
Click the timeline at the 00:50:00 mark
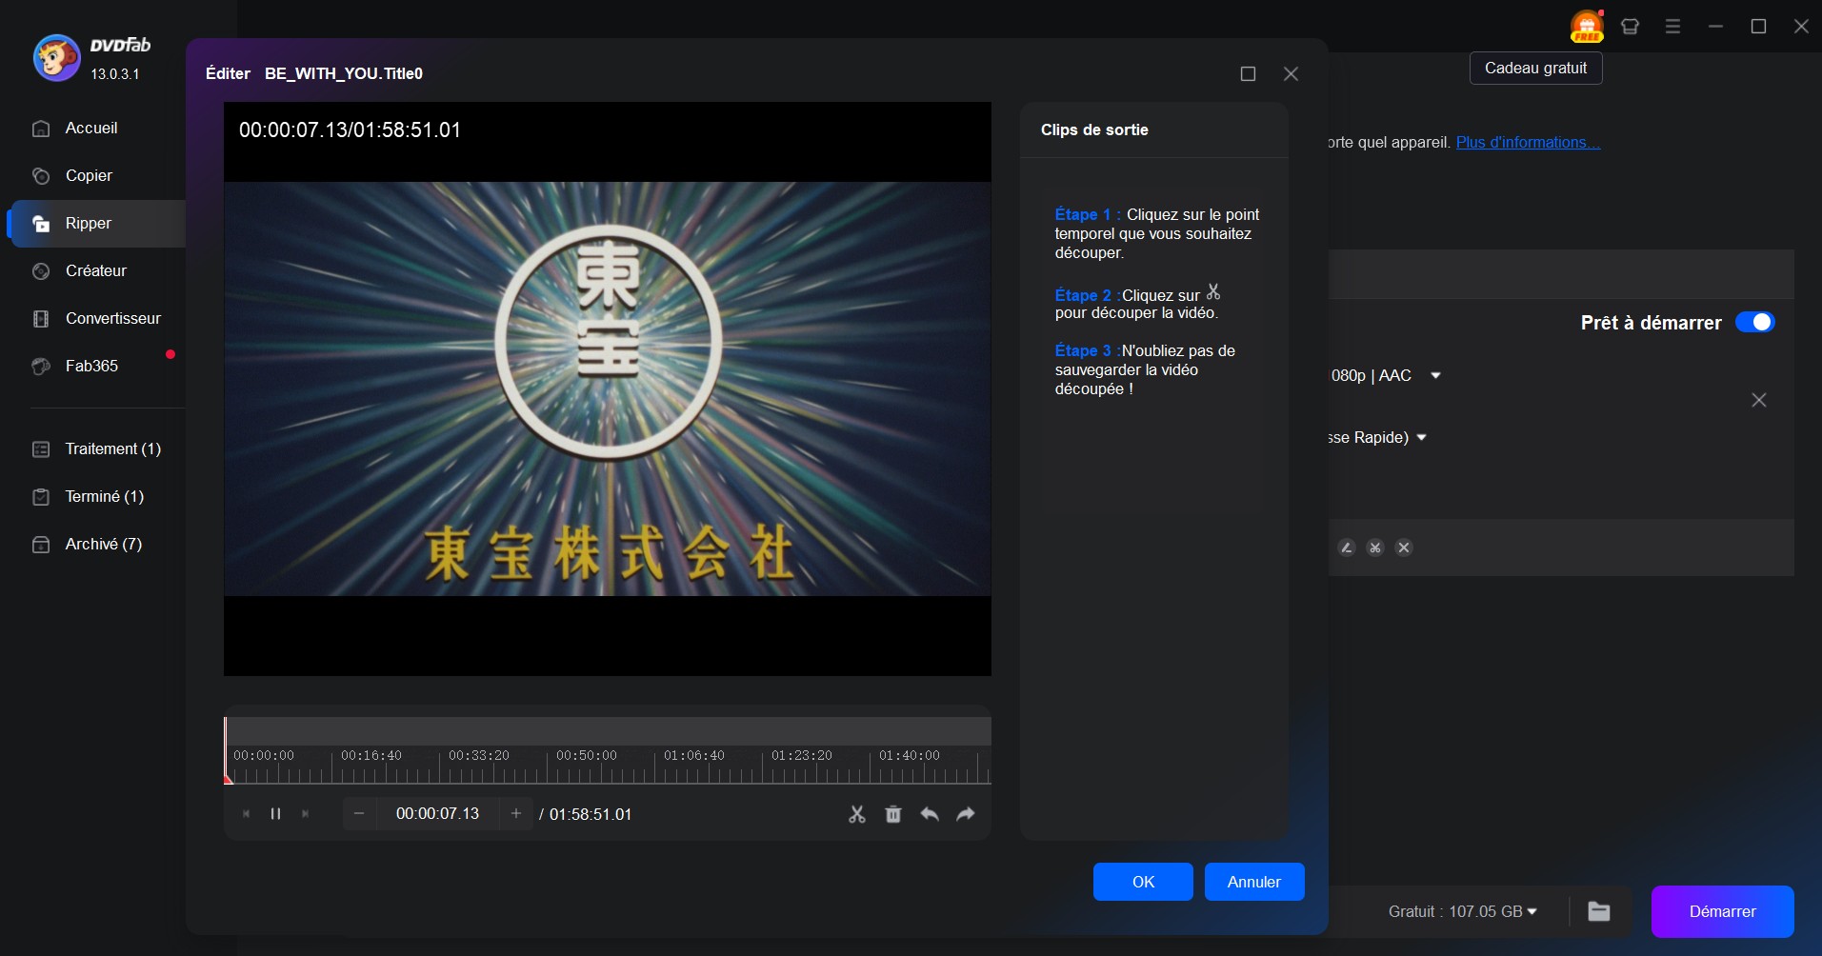[x=587, y=756]
